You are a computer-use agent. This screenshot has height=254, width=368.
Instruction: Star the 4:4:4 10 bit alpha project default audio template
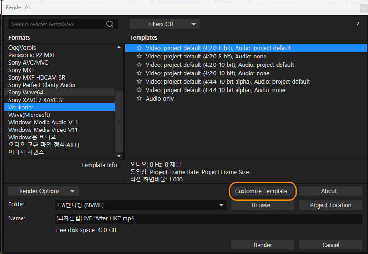[139, 81]
